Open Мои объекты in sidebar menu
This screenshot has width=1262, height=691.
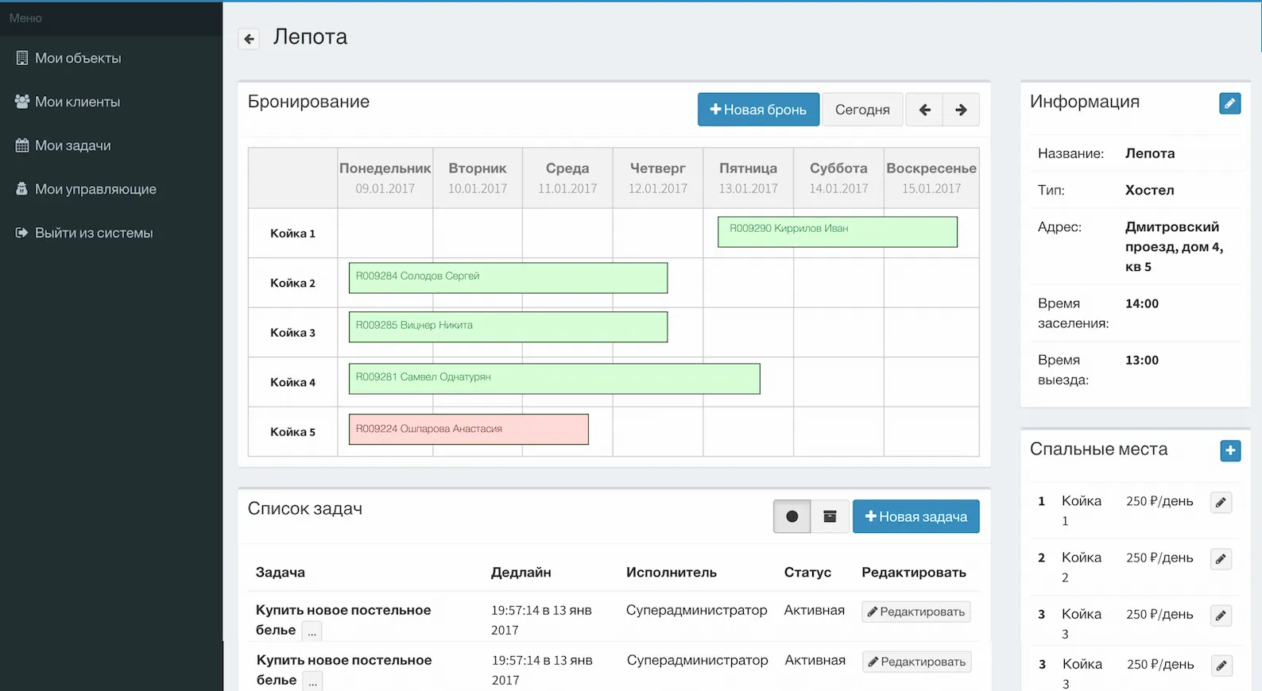point(78,58)
